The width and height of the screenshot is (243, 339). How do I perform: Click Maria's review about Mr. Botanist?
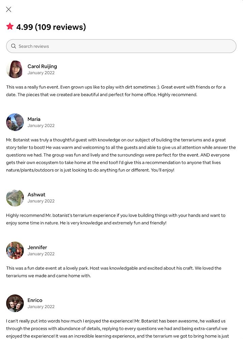click(121, 155)
